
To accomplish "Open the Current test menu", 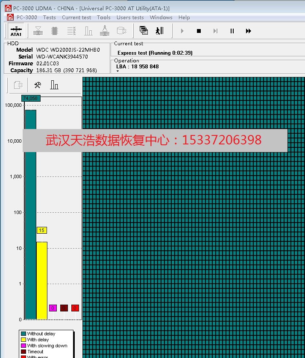I will coord(76,18).
